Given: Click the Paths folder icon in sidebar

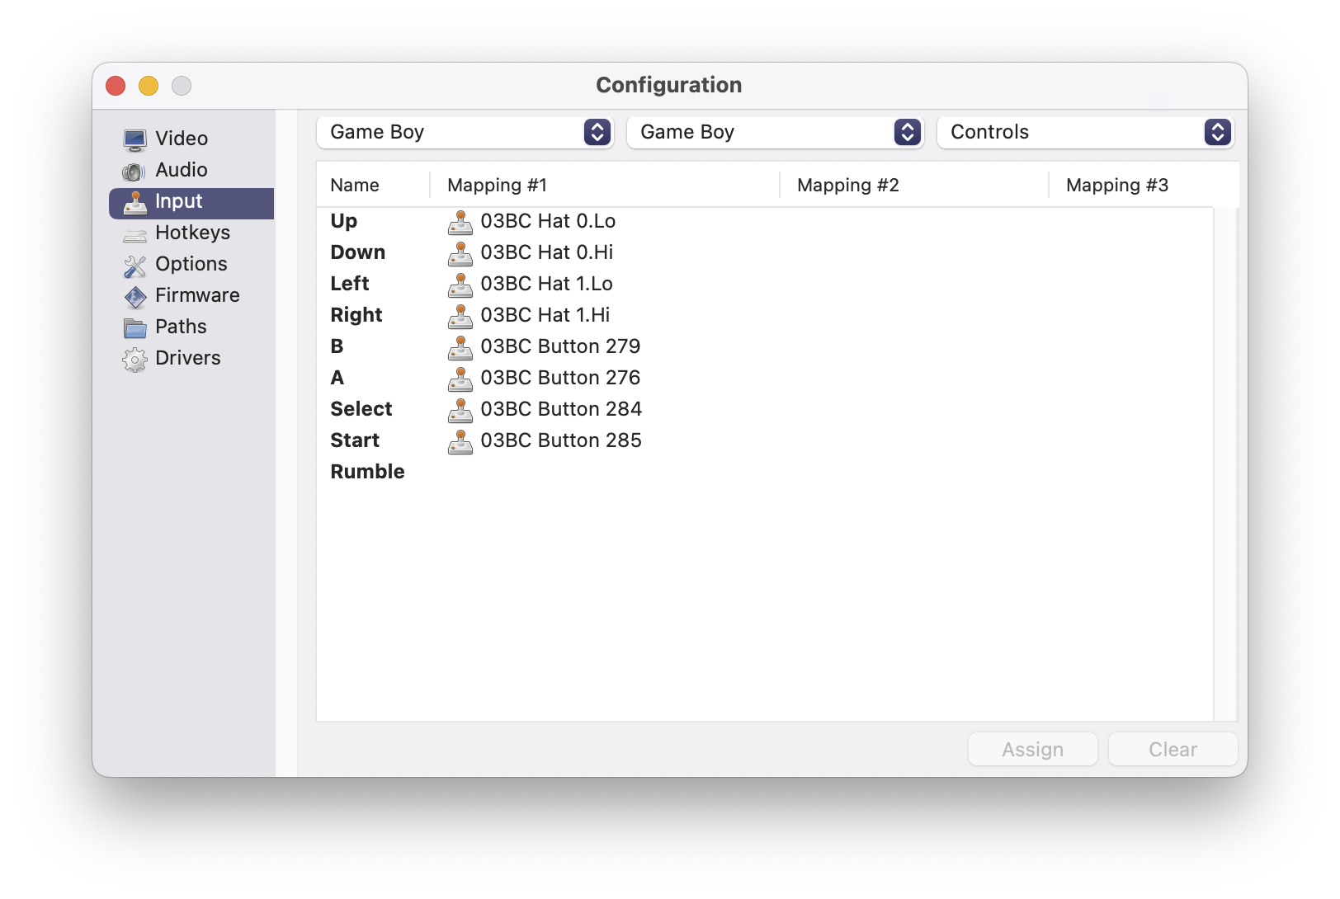Looking at the screenshot, I should [134, 327].
